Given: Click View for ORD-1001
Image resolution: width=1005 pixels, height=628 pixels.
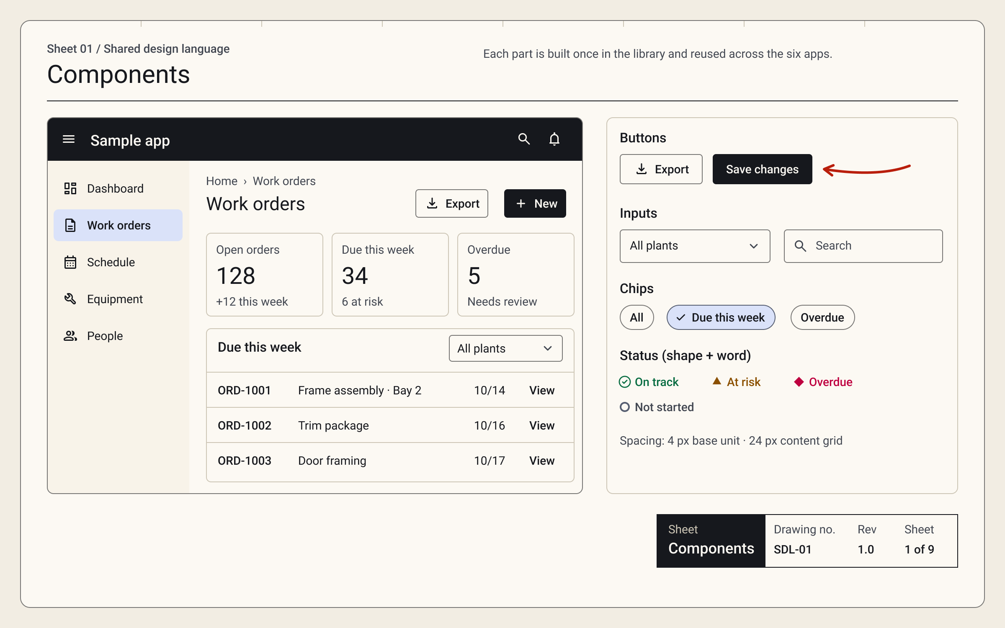Looking at the screenshot, I should 542,390.
